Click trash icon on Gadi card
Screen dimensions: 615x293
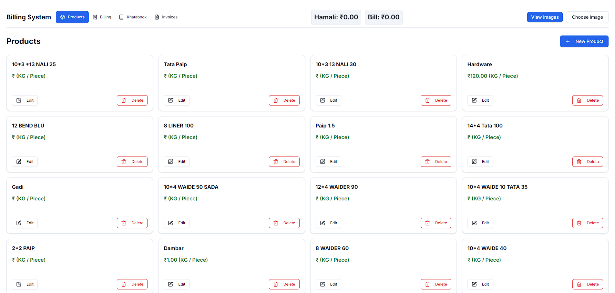124,223
